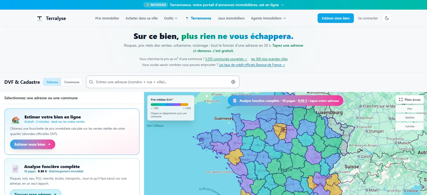Open Acheter dans sa ville
This screenshot has width=427, height=195.
tap(141, 18)
